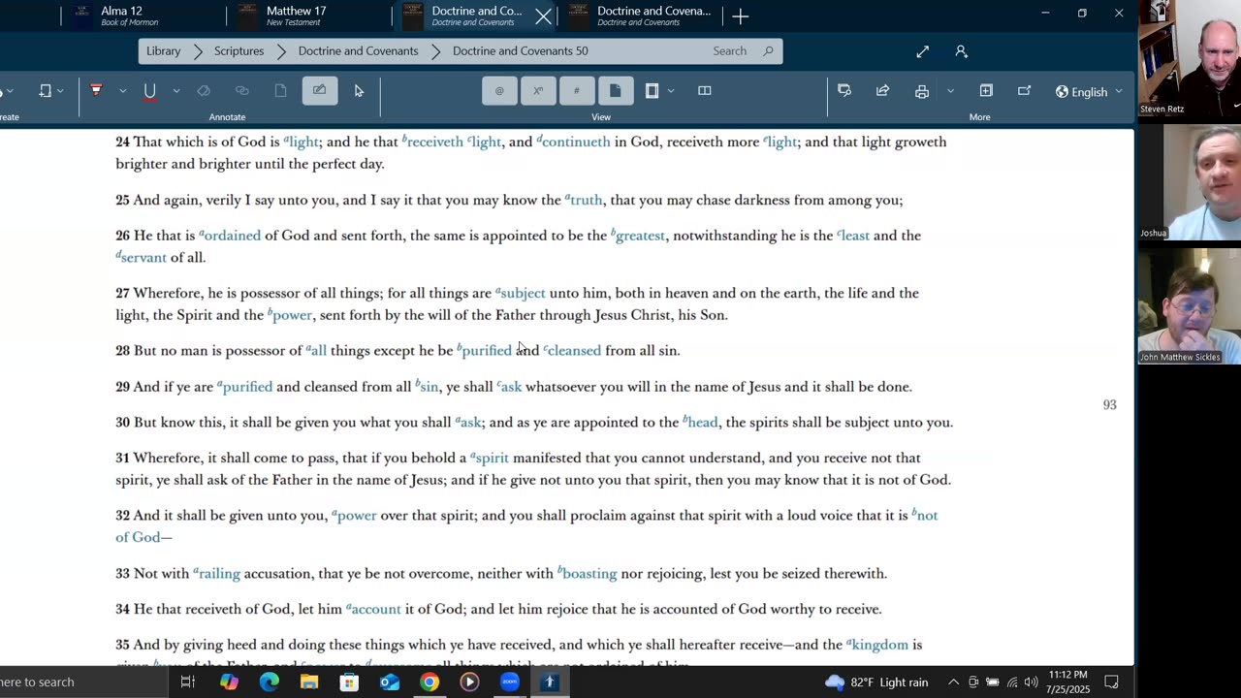Go to Scriptures breadcrumb
The width and height of the screenshot is (1241, 698).
(239, 51)
